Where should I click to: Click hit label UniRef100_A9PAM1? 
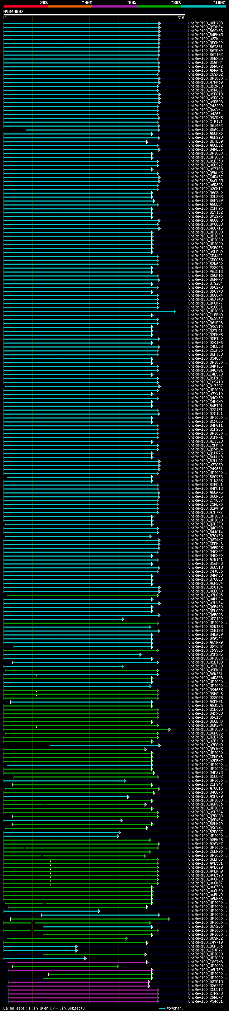click(205, 70)
